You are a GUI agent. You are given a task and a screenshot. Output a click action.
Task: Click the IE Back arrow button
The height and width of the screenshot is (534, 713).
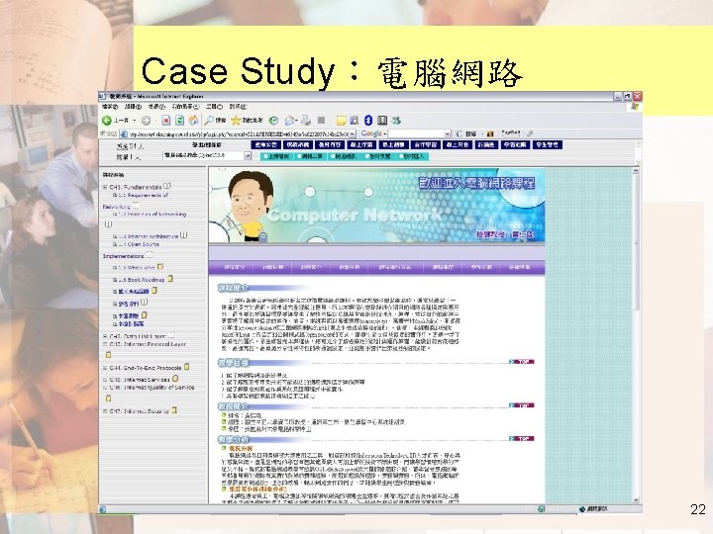[x=107, y=121]
